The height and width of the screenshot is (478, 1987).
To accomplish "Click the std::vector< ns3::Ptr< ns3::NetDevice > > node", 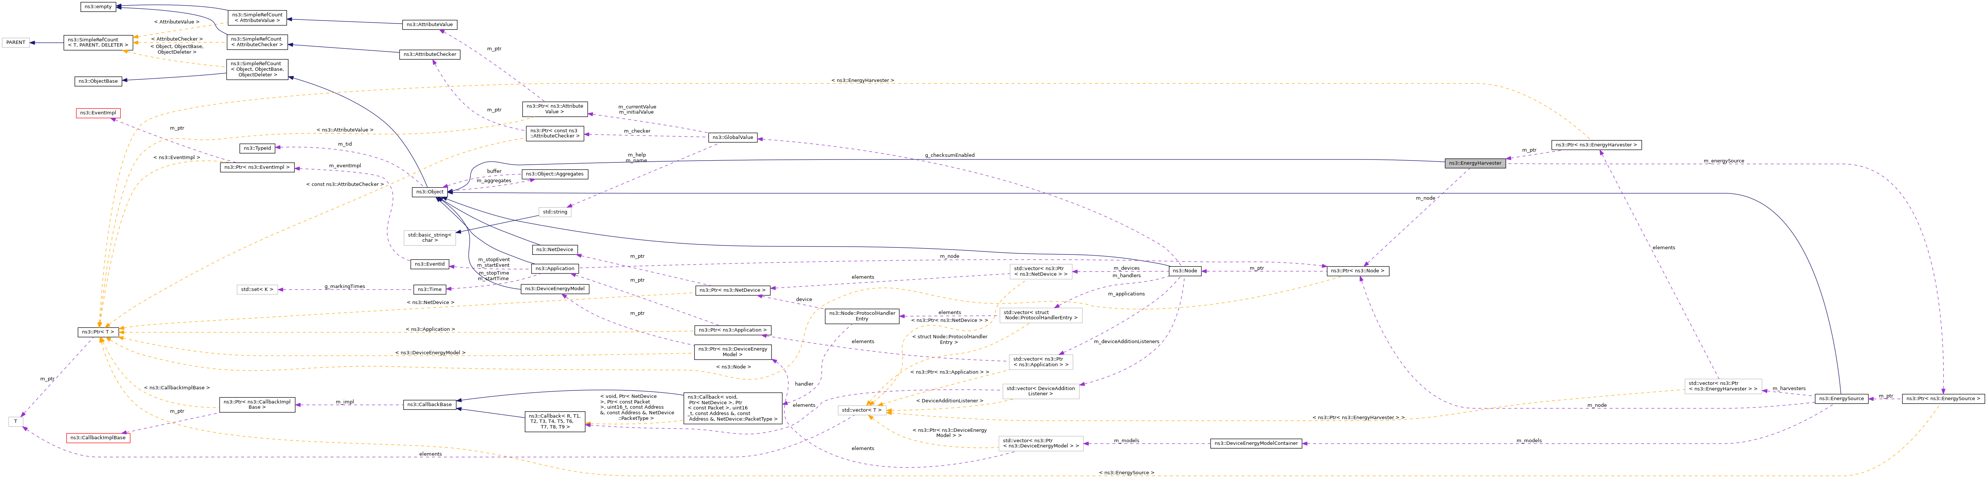I will pyautogui.click(x=1041, y=271).
